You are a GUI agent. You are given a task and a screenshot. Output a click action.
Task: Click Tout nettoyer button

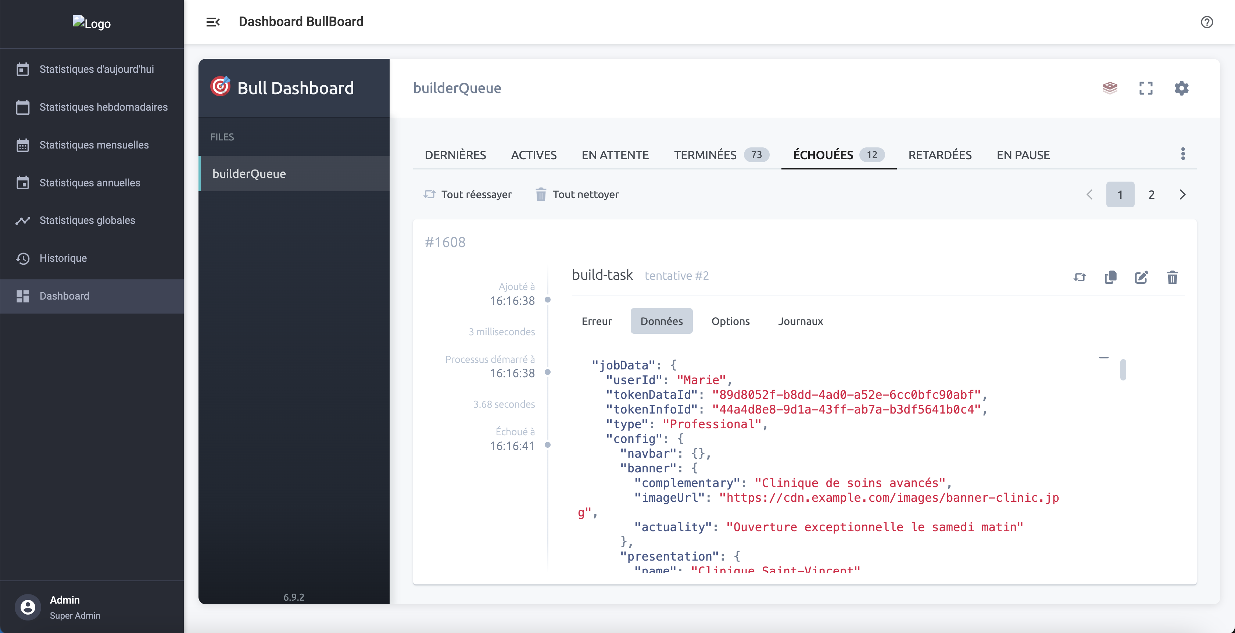pos(577,194)
